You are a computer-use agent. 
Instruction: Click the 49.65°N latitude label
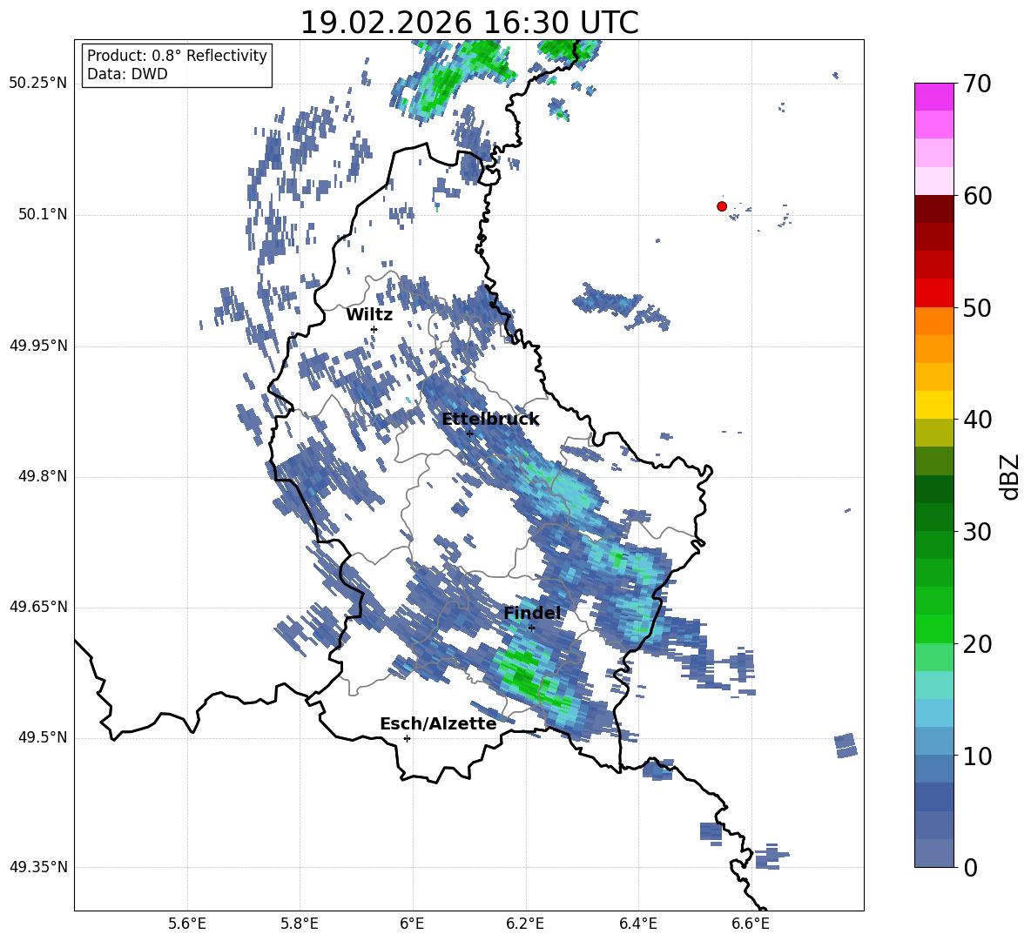(38, 607)
